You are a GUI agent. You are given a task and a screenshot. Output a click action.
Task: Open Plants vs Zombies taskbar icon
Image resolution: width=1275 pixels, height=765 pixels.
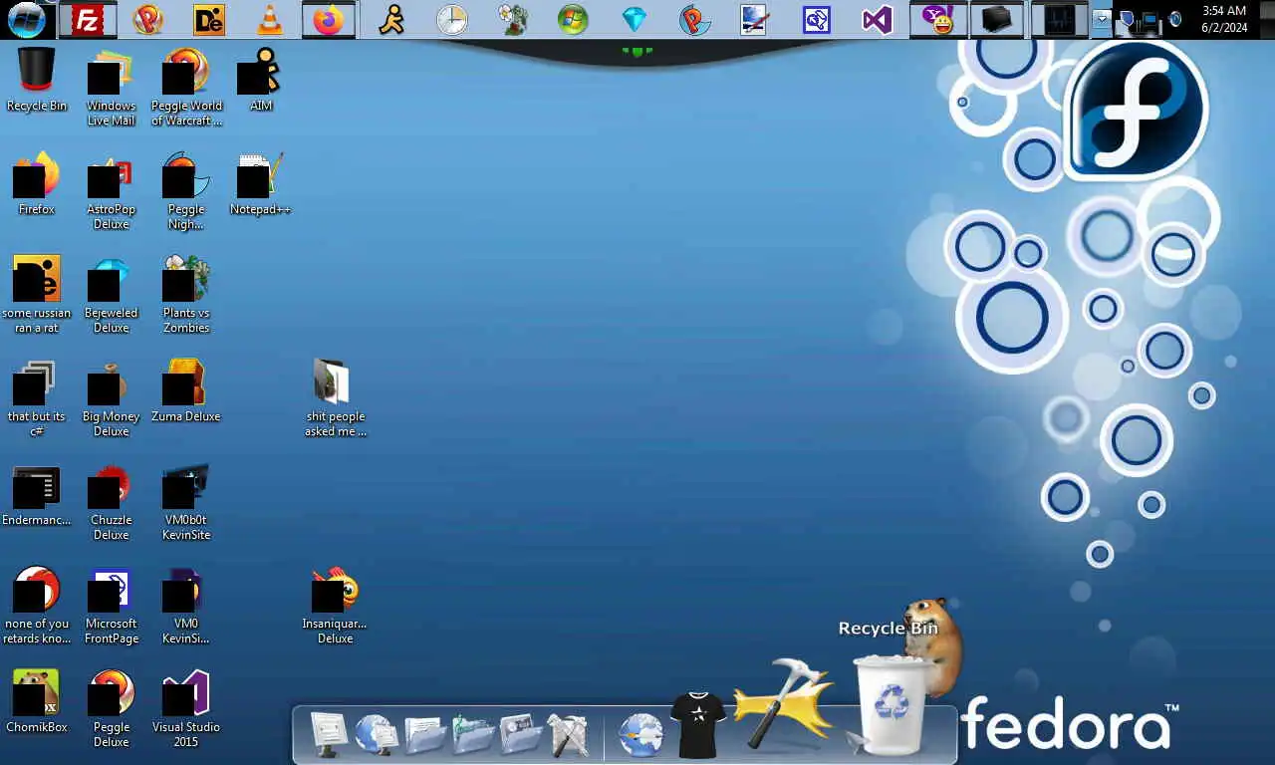pos(513,19)
